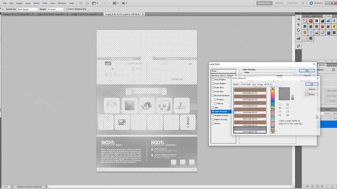Confirm Color Libraries with OK
Viewport: 337px width, 189px height.
tap(312, 84)
